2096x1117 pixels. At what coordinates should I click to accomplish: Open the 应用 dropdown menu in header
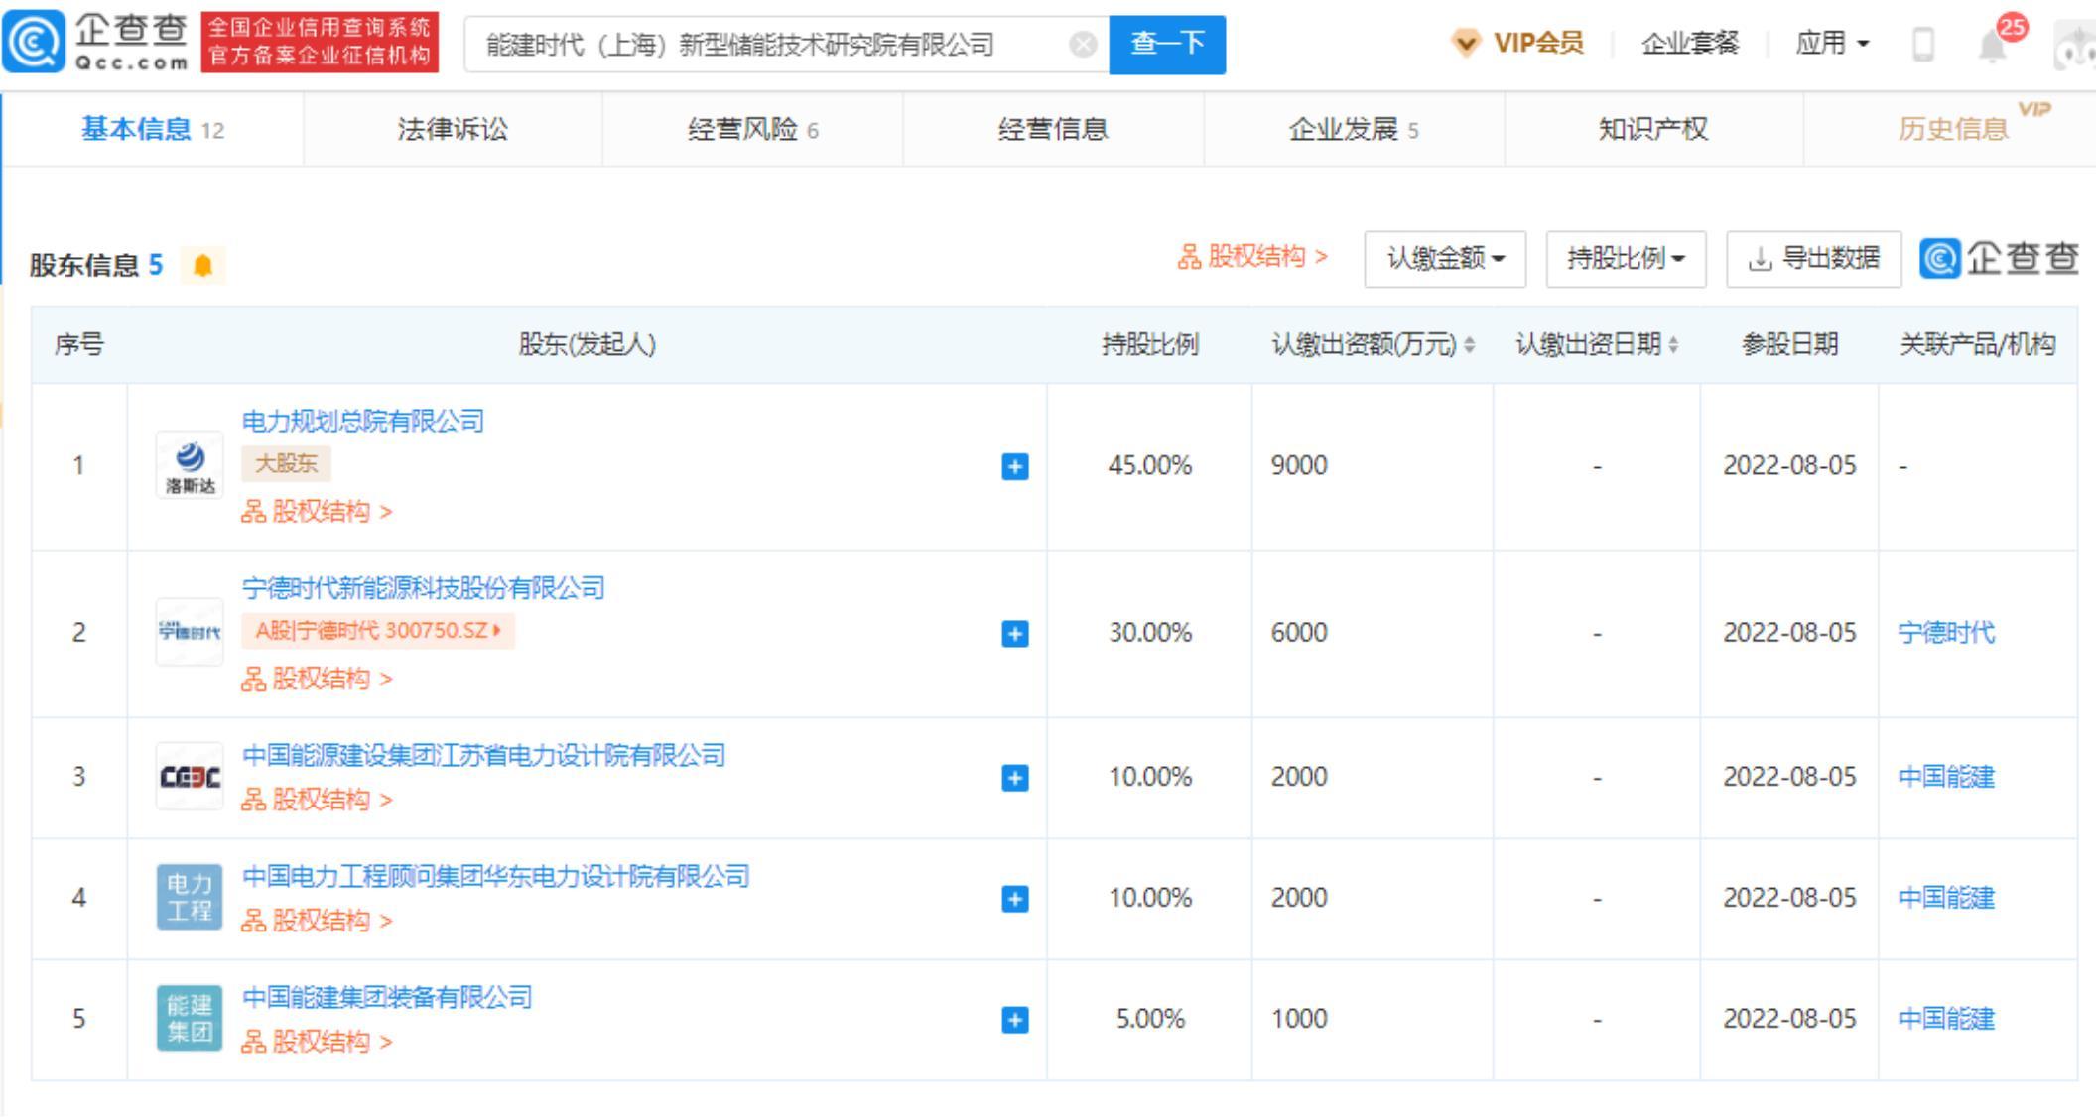coord(1832,44)
